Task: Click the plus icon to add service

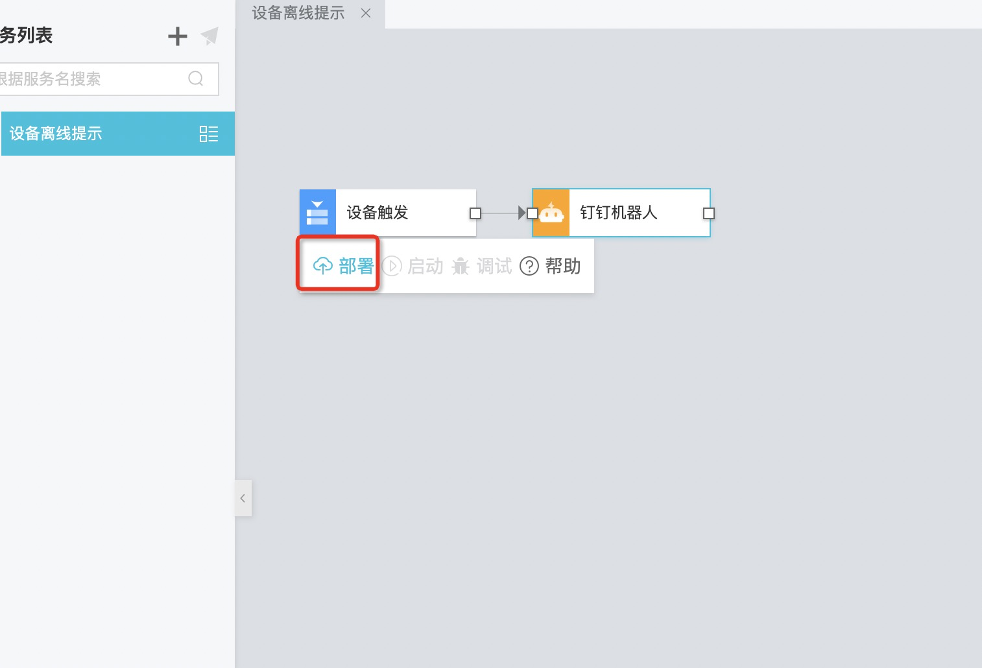Action: 177,36
